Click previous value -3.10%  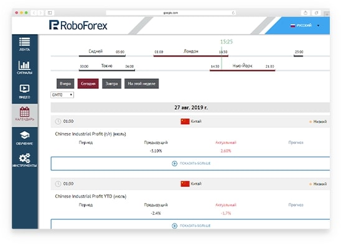(156, 151)
